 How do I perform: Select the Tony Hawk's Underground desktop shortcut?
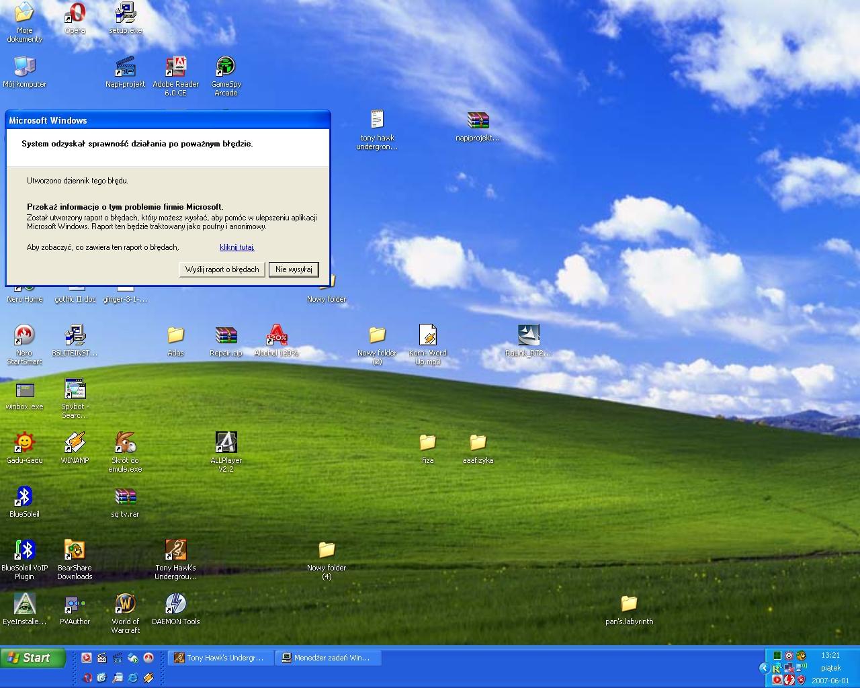pos(176,560)
